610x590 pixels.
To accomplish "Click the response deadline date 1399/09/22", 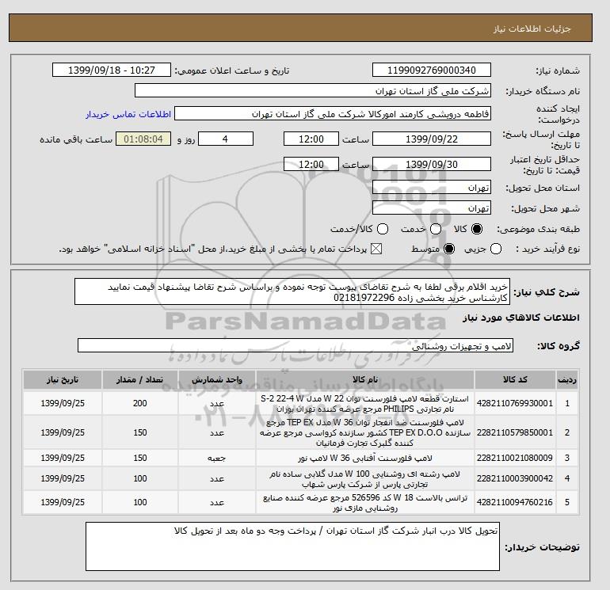I will (432, 139).
